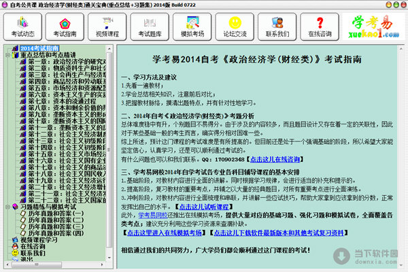Click the tree horizontal scrollbar thumb
Viewport: 408px width, 272px height.
click(37, 265)
